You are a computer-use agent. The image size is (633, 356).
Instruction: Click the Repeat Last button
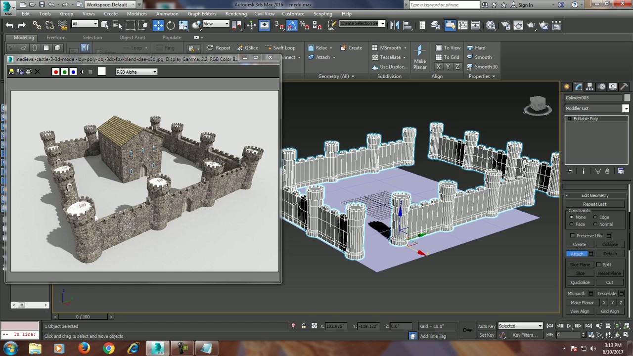594,204
